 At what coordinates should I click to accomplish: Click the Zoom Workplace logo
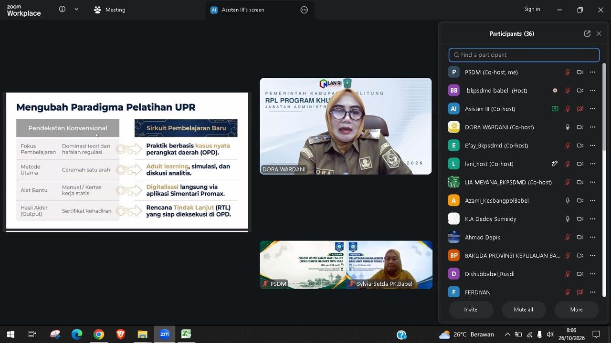coord(24,10)
